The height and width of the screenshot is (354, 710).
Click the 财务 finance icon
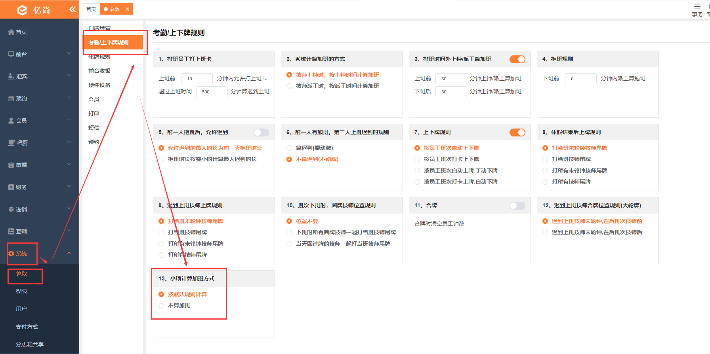coord(11,187)
